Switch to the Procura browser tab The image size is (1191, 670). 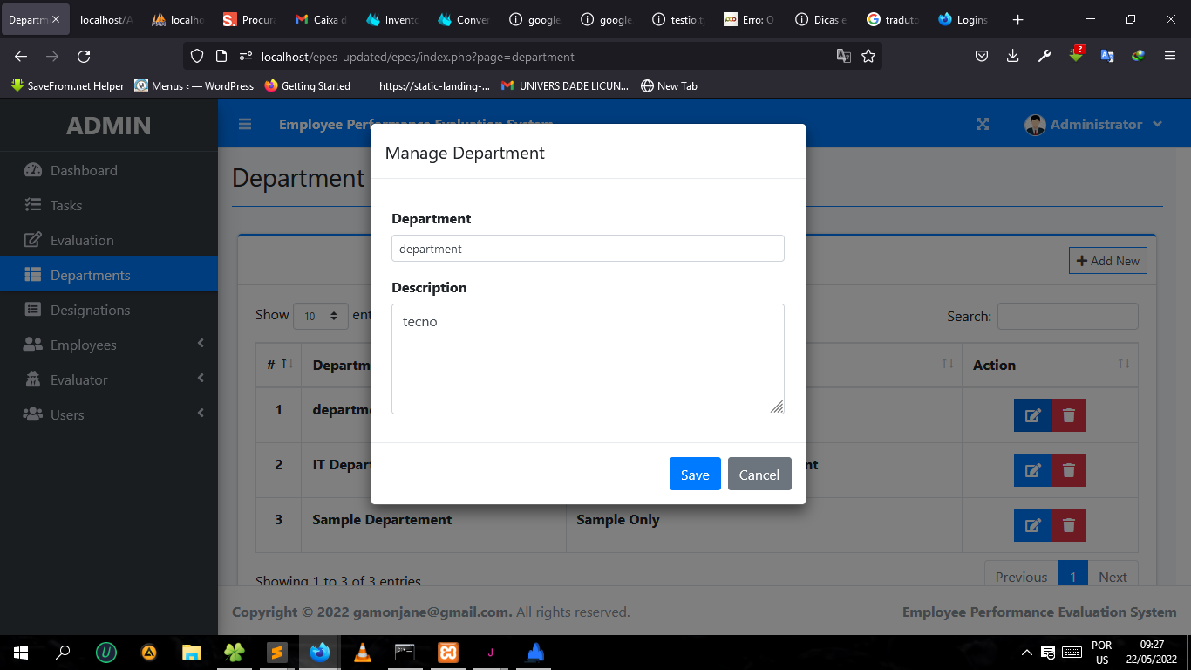(250, 20)
